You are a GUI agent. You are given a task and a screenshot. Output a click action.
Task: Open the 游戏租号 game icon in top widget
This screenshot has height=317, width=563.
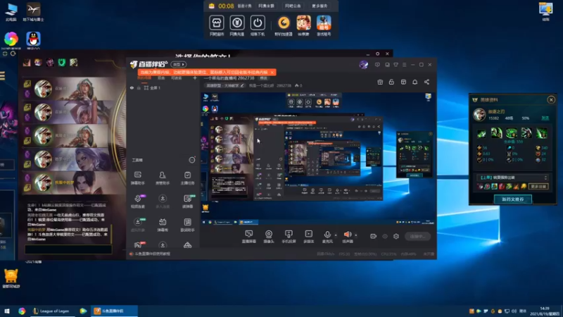point(324,23)
